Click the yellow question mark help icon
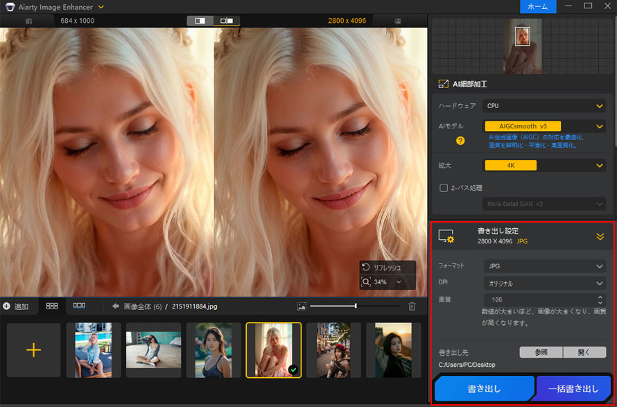Screen dimensions: 617x407 click(x=460, y=141)
